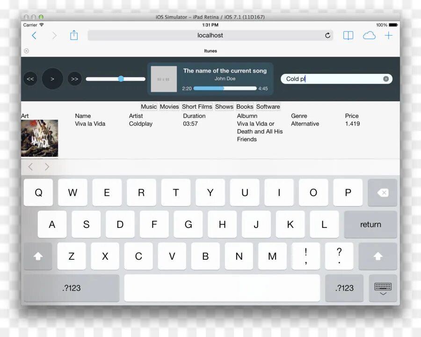Tap the return key

point(370,224)
